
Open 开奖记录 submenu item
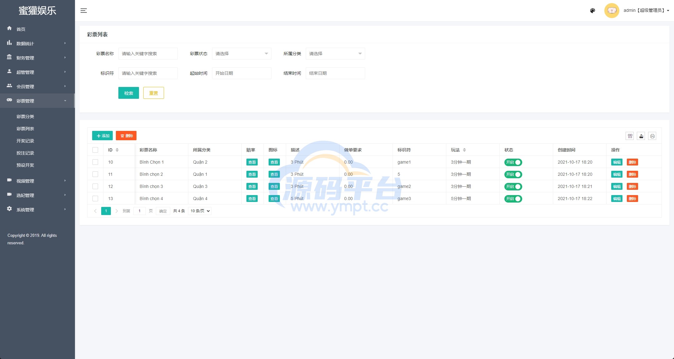25,141
